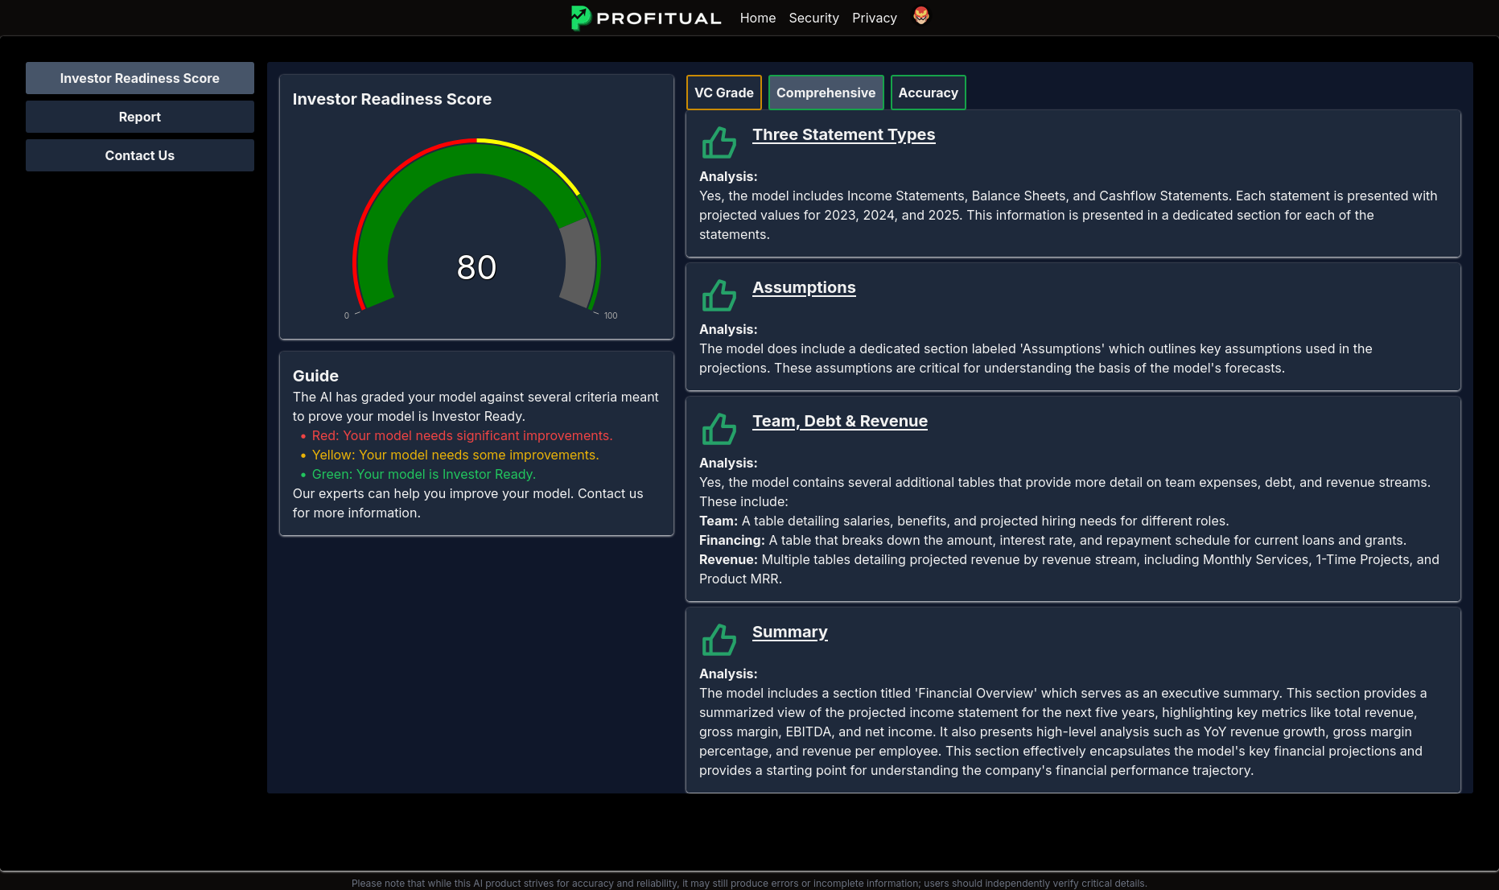Click the 'Analysis:' label under Assumptions
Viewport: 1499px width, 890px height.
(x=728, y=329)
